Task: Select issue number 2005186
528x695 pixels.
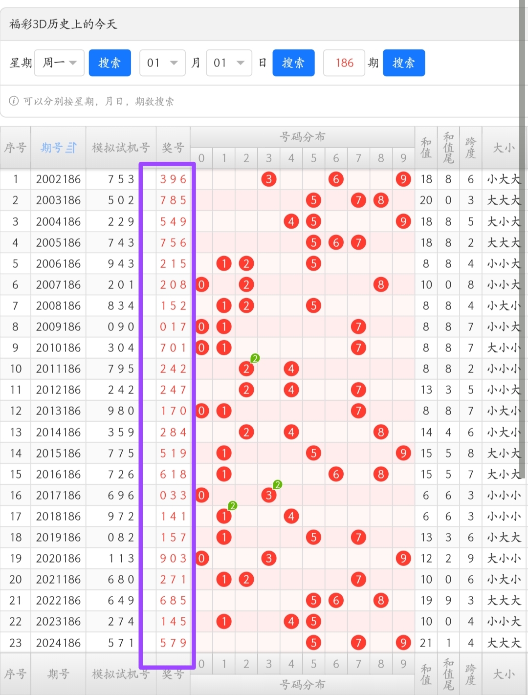Action: [58, 243]
